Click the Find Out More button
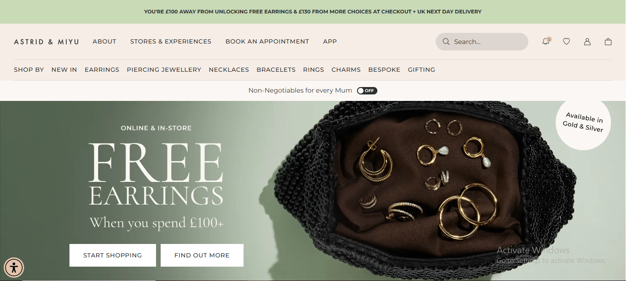626x281 pixels. 202,255
